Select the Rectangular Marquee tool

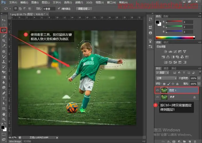coord(4,25)
